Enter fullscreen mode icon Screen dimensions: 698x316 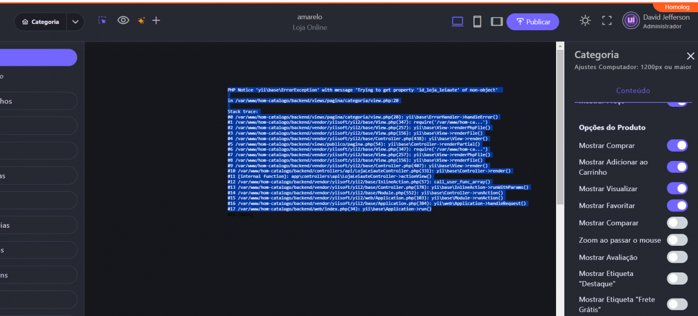[x=607, y=21]
